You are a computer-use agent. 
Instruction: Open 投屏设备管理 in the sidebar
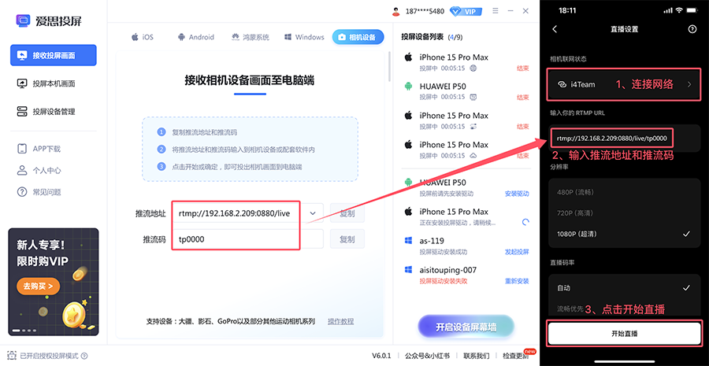(x=54, y=112)
